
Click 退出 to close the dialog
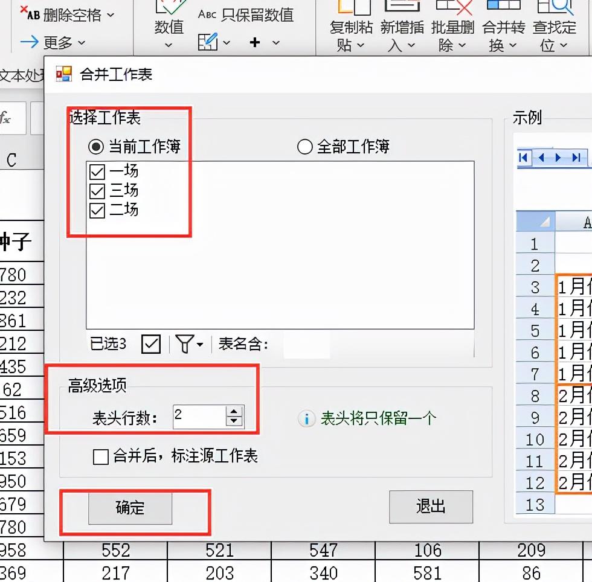click(x=431, y=507)
